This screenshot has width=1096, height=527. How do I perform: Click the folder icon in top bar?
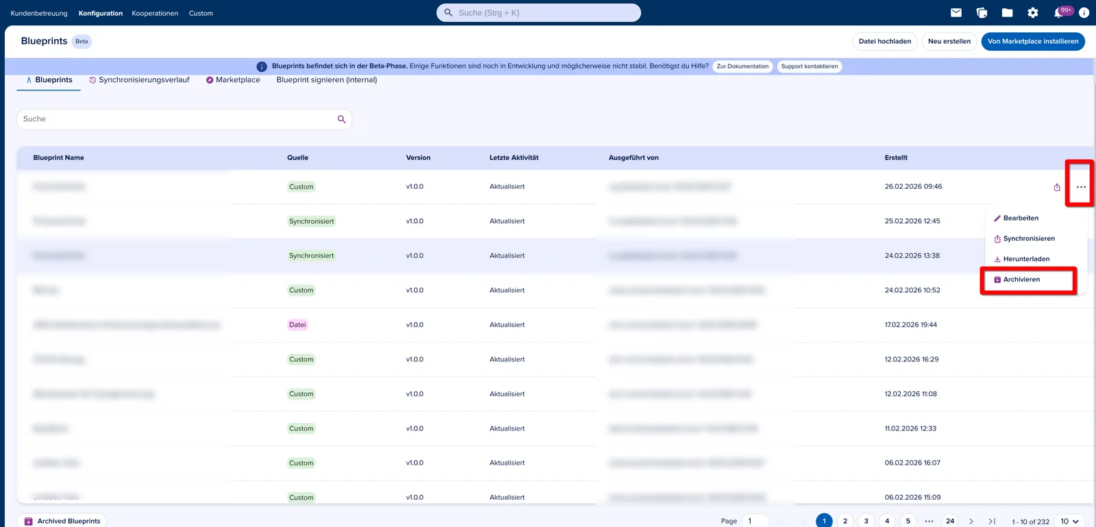(x=1007, y=12)
